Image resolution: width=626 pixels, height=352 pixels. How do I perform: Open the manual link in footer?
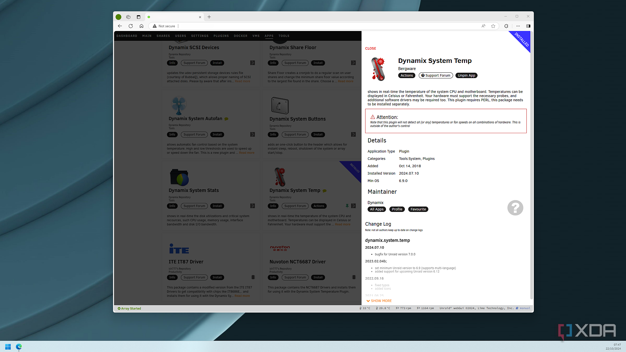coord(525,308)
